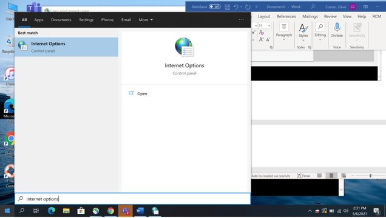Customize Quick Access Toolbar dropdown in Word
Image resolution: width=386 pixels, height=218 pixels.
coord(256,7)
